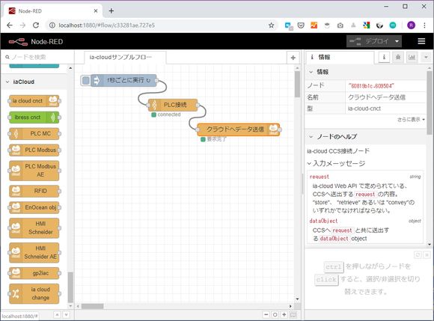Open the hamburger main menu
This screenshot has height=321, width=434.
pos(421,41)
